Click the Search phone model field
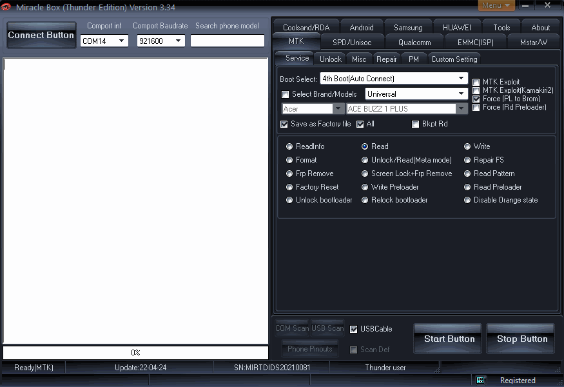Screen dimensions: 564x387 (228, 41)
